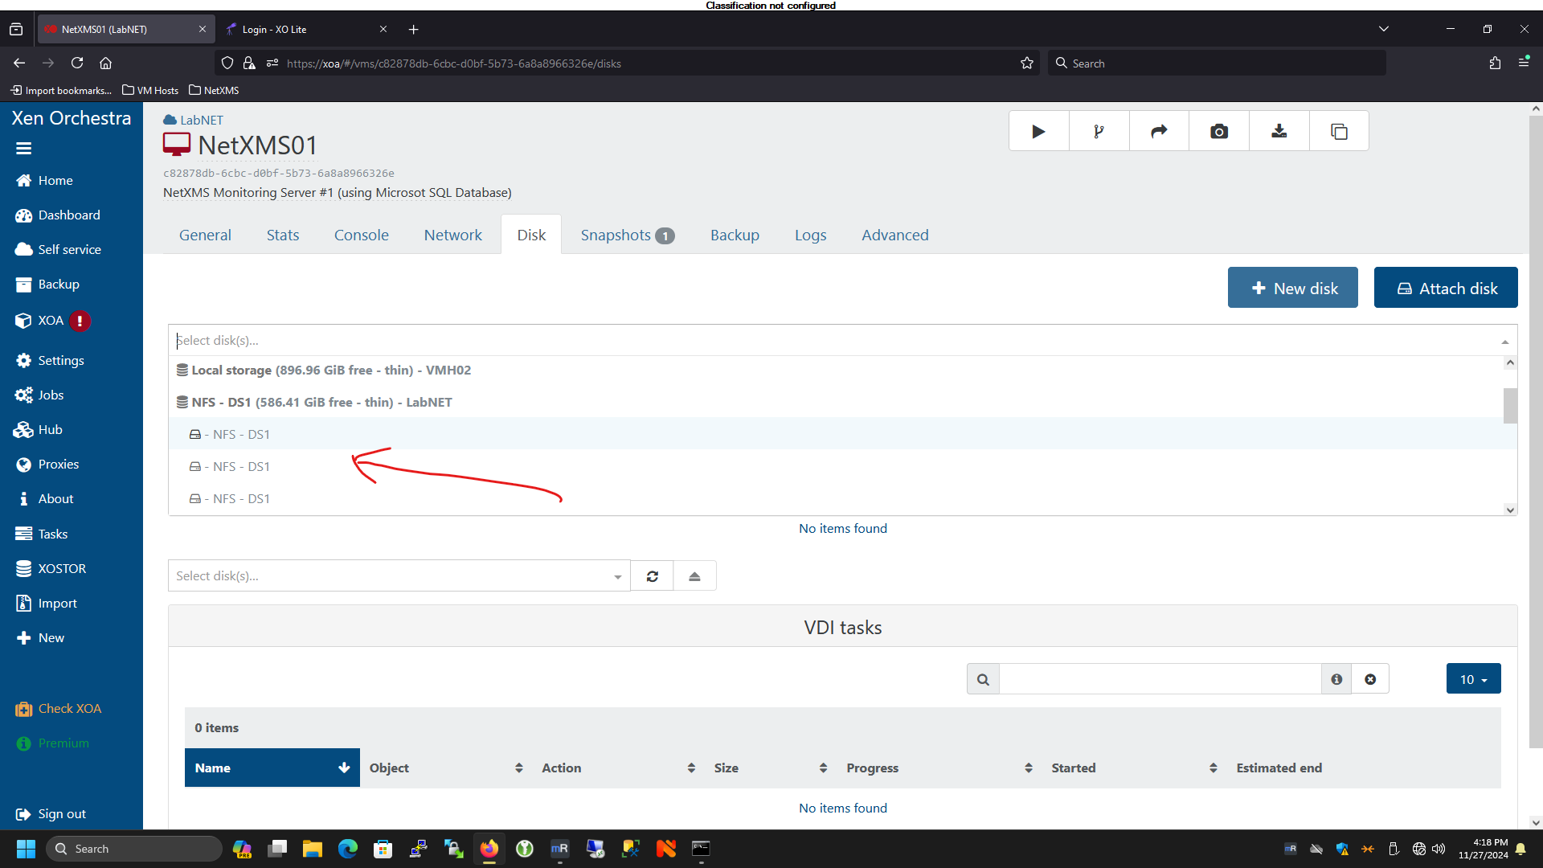This screenshot has width=1543, height=868.
Task: Click the VDI tasks search magnifier icon
Action: [x=983, y=680]
